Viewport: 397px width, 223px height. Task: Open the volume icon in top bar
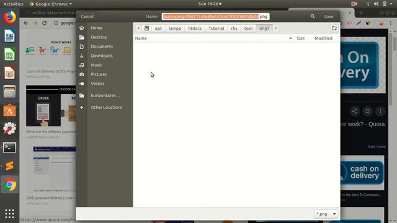(x=377, y=4)
